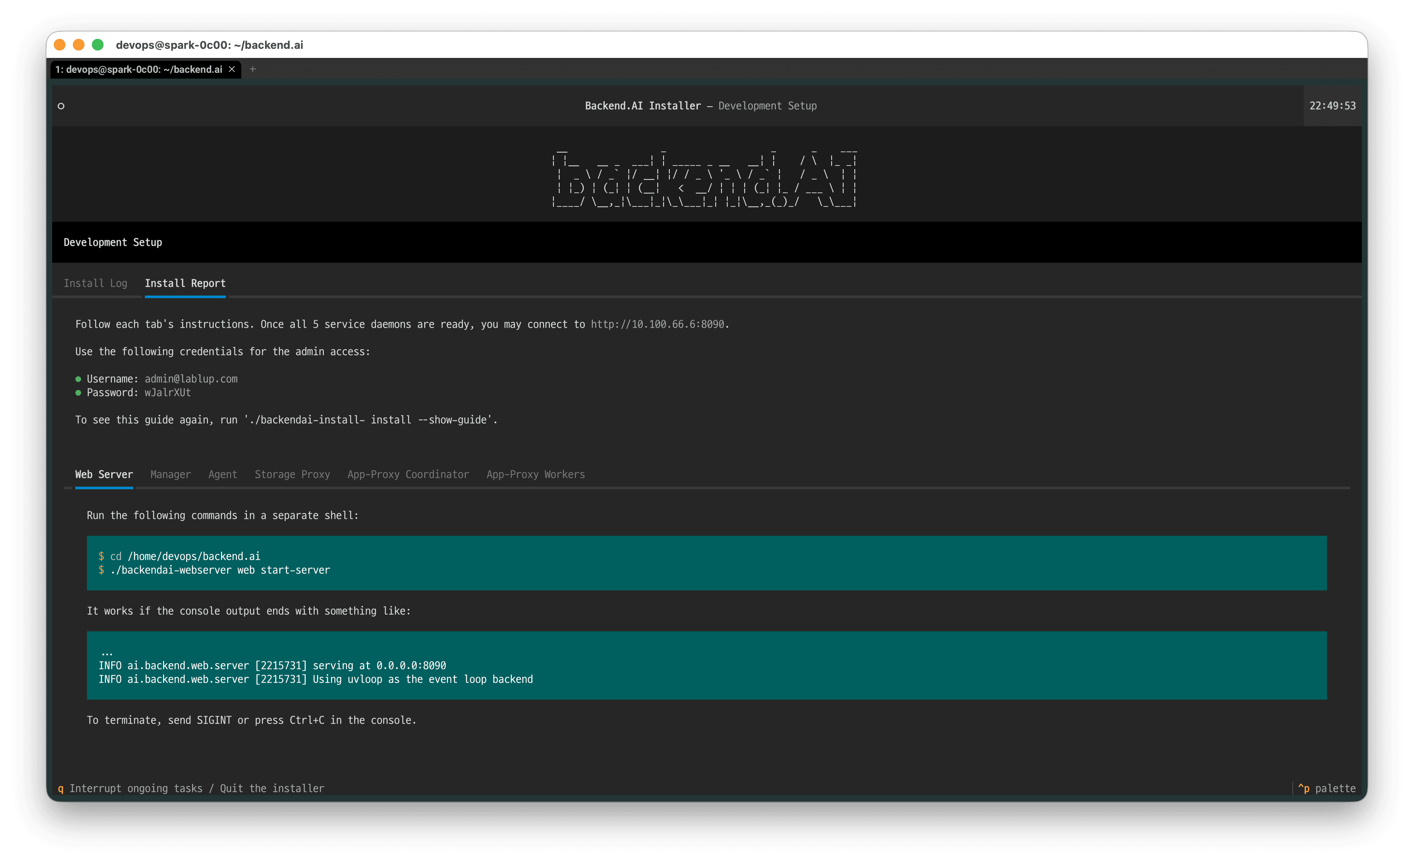
Task: Click the cd /home/devops/backend.ai command line
Action: [179, 556]
